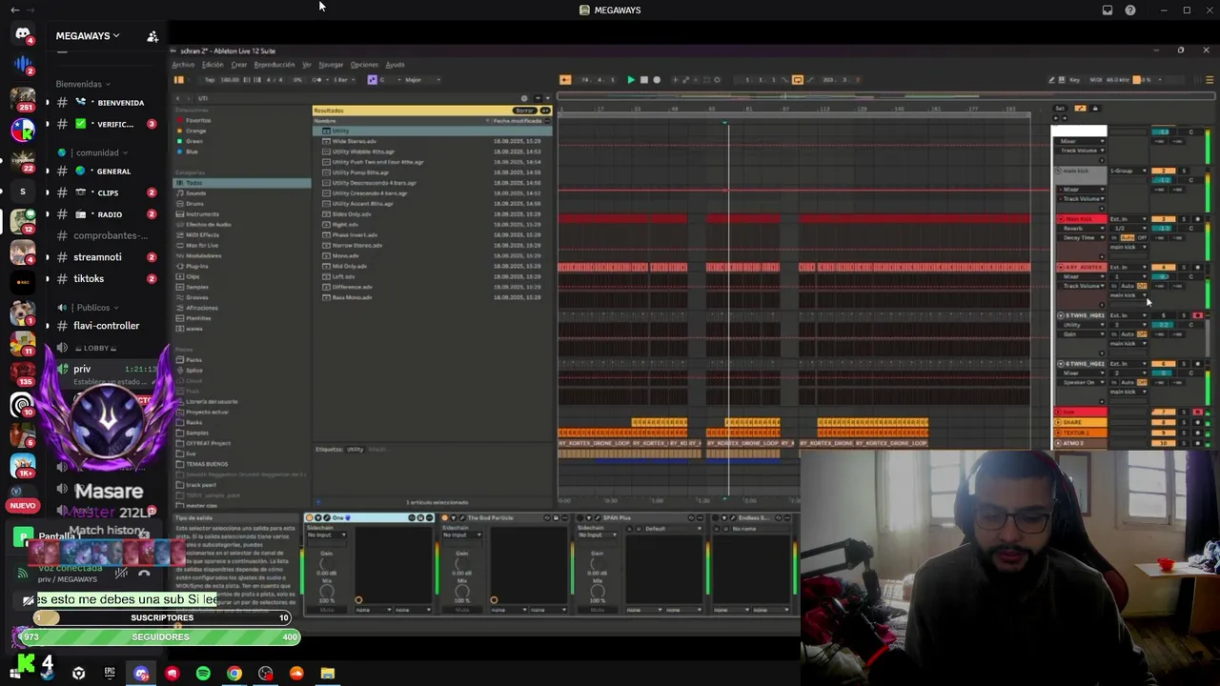Open Discord help question mark icon
Screen dimensions: 1220x686
1130,10
